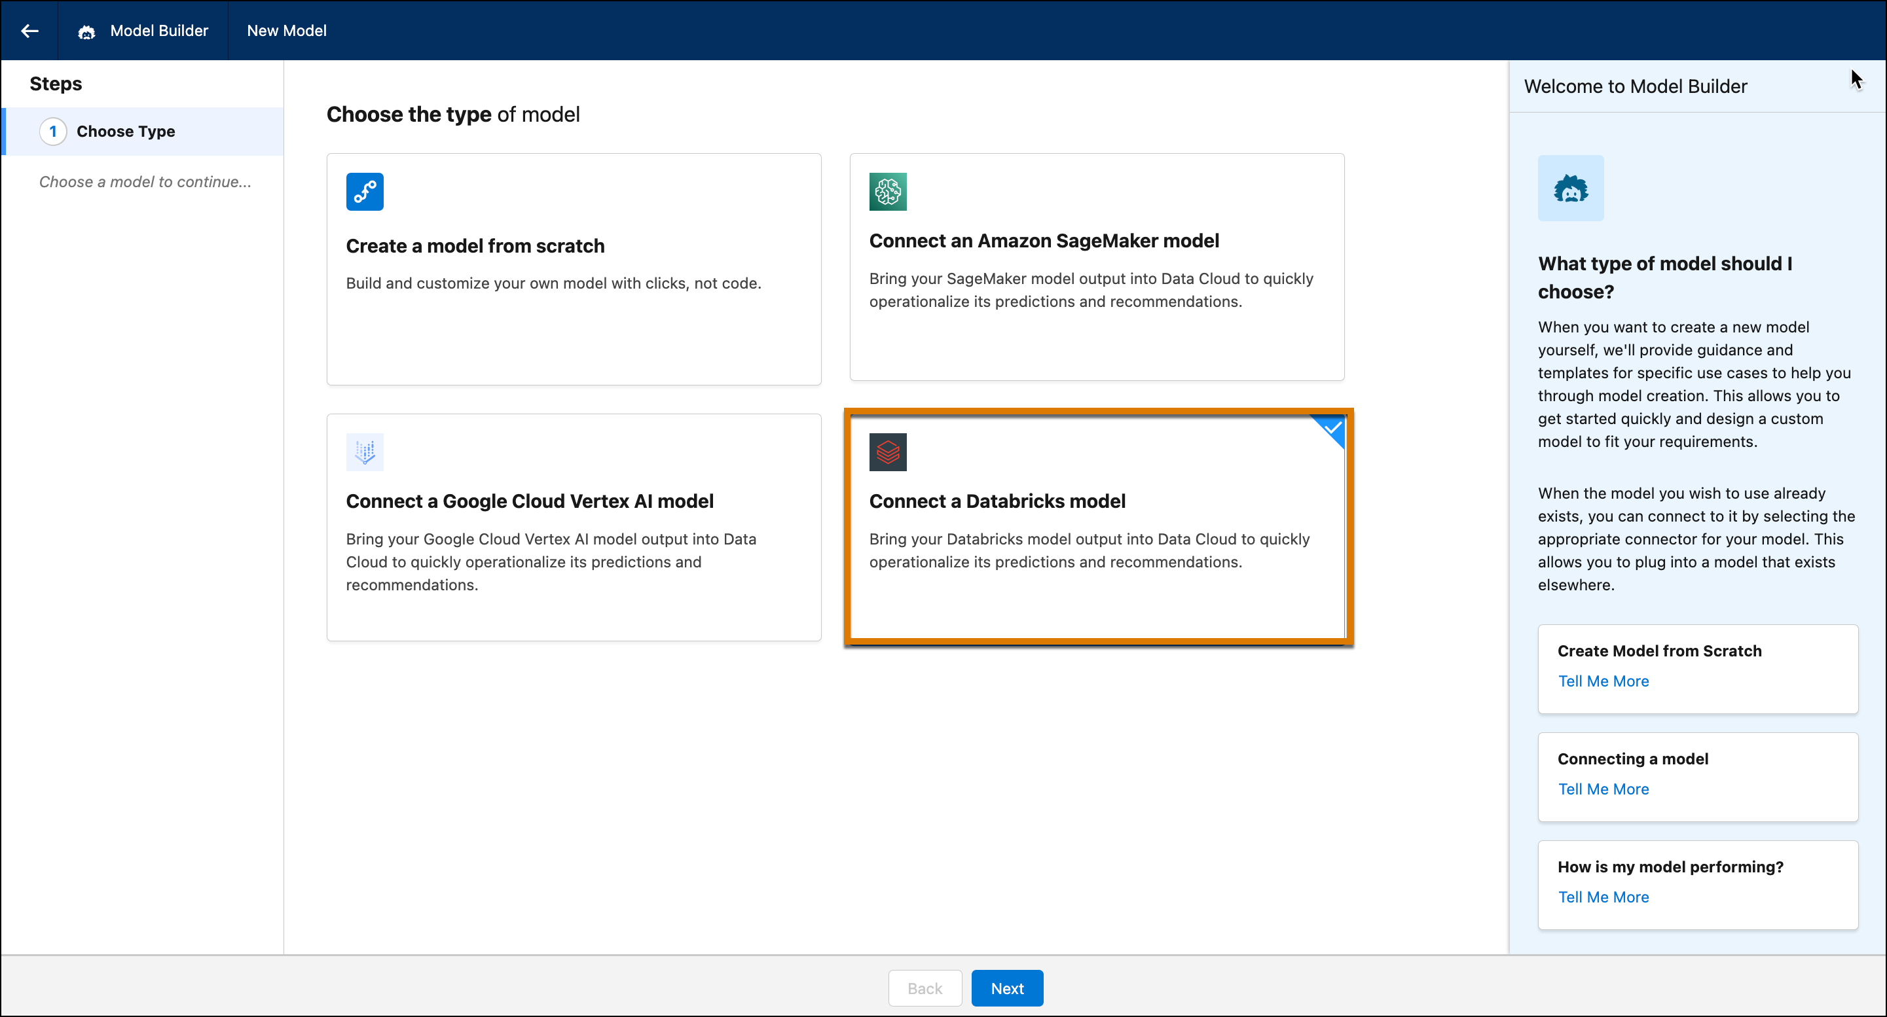
Task: Choose the Create a model from scratch card title
Action: click(x=475, y=246)
